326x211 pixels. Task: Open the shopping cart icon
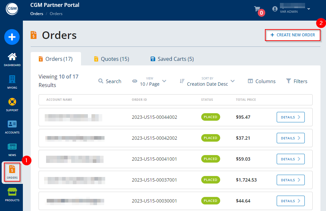258,9
